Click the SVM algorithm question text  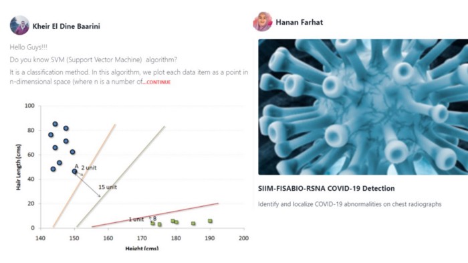tap(93, 60)
